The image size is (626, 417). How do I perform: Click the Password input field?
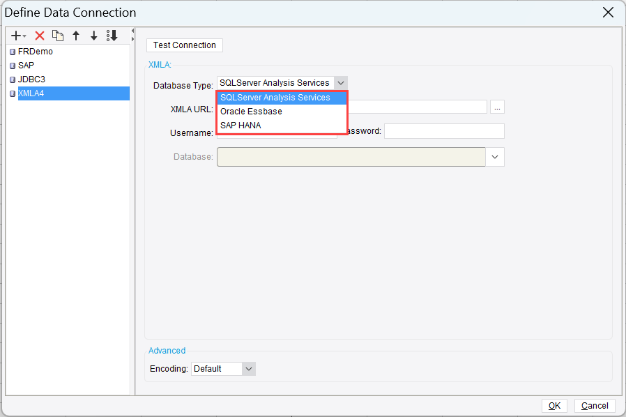click(x=444, y=131)
